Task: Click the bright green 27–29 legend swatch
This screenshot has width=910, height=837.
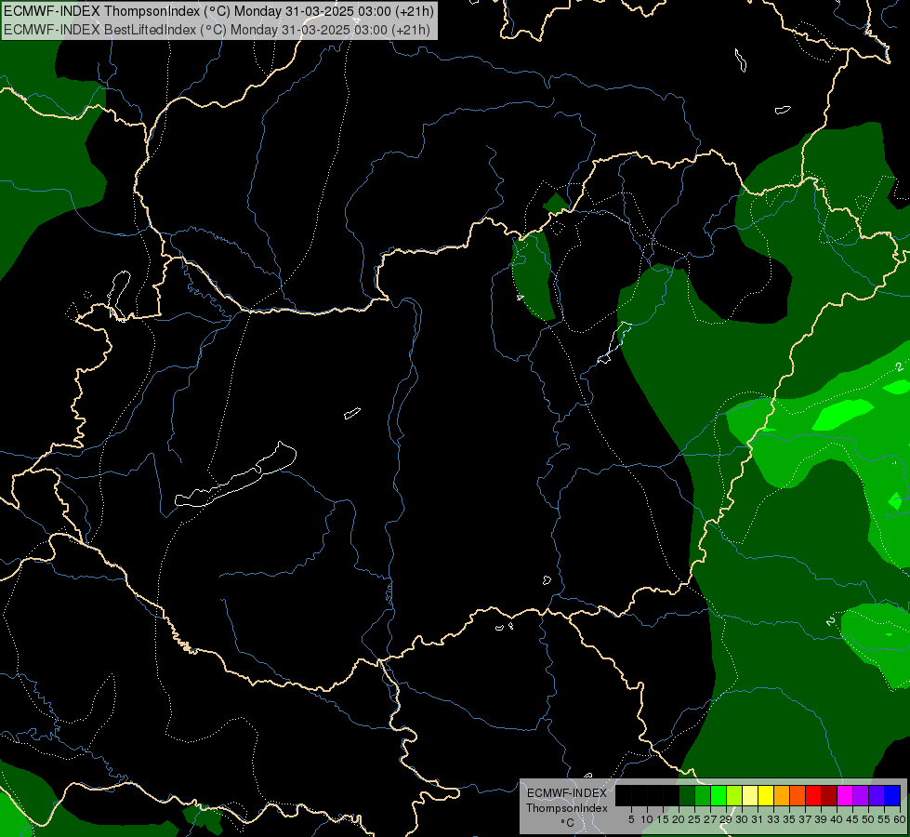Action: [x=719, y=795]
